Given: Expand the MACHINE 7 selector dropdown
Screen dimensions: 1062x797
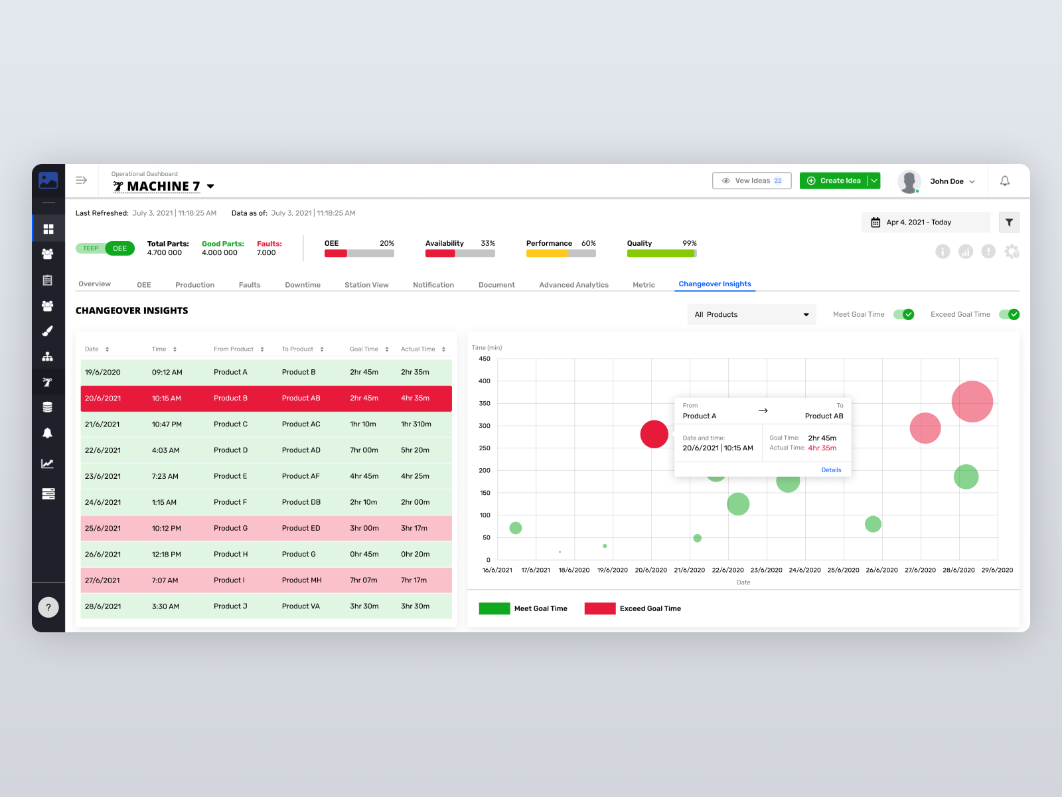Looking at the screenshot, I should coord(210,187).
